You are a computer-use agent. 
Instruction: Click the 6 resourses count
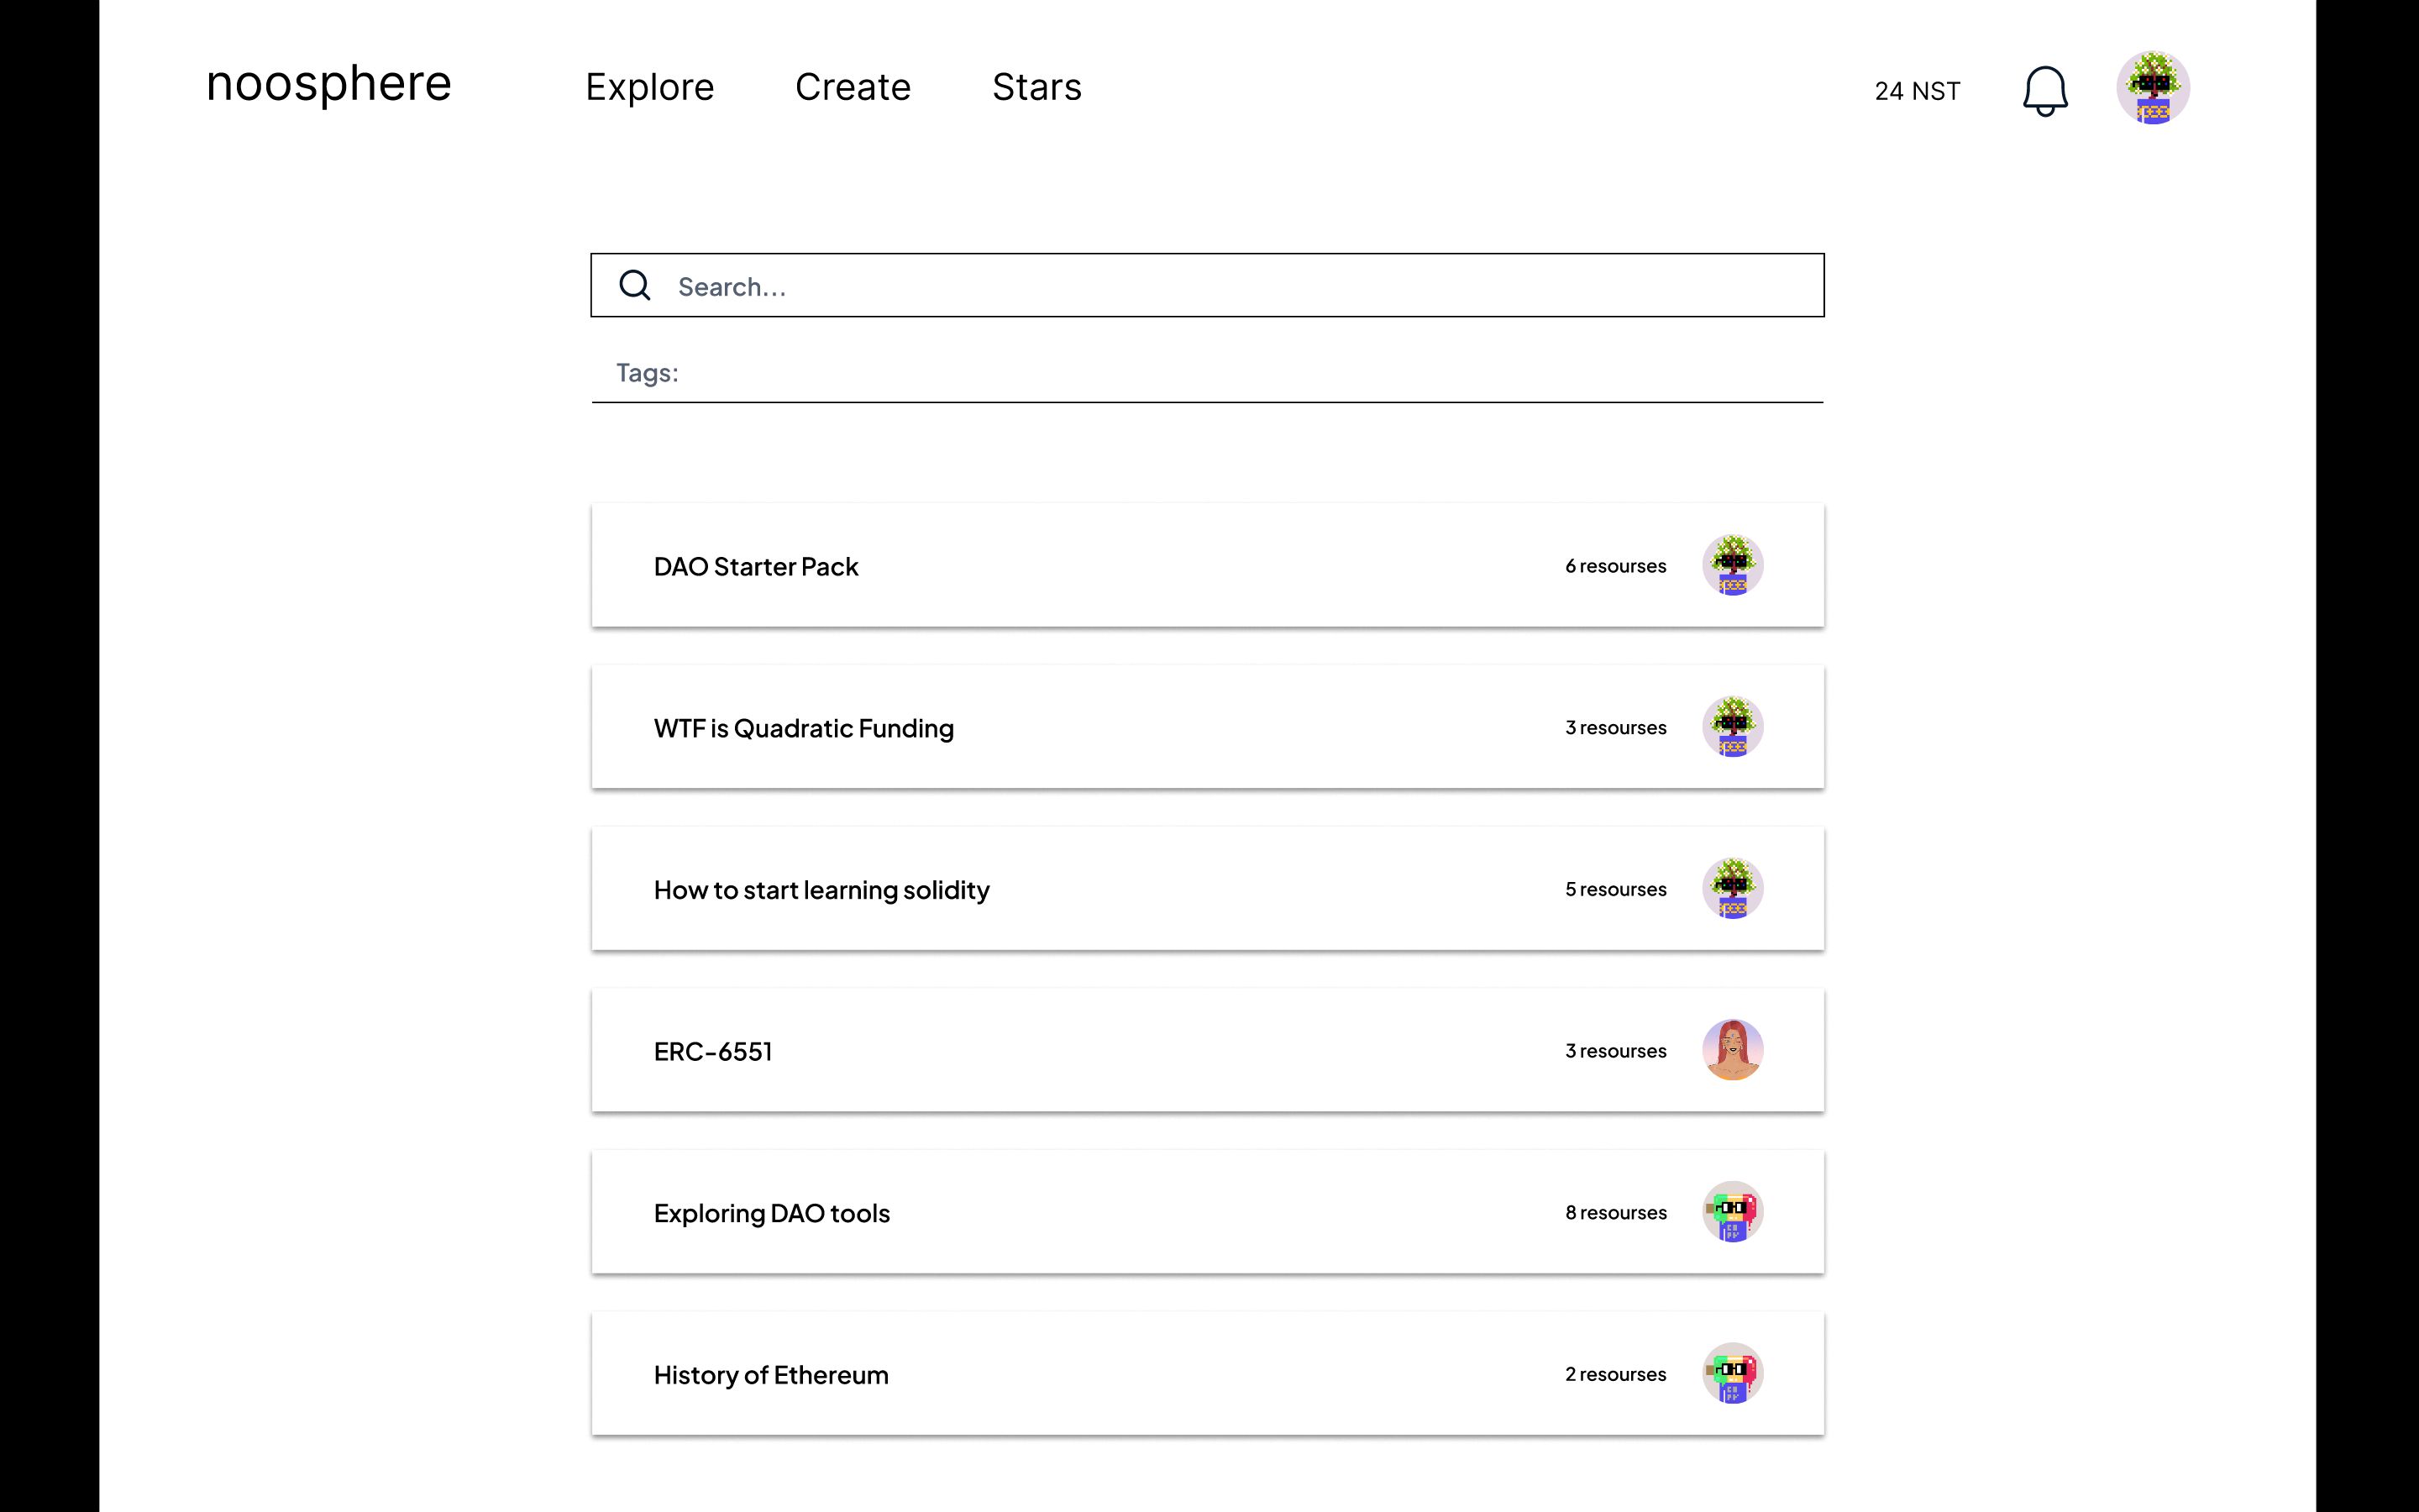pyautogui.click(x=1615, y=566)
